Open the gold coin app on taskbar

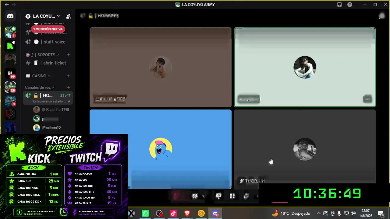tap(201, 214)
